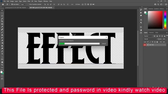Toggle smart object filter in Layers panel
Viewport: 168px width, 94px height.
pyautogui.click(x=165, y=36)
